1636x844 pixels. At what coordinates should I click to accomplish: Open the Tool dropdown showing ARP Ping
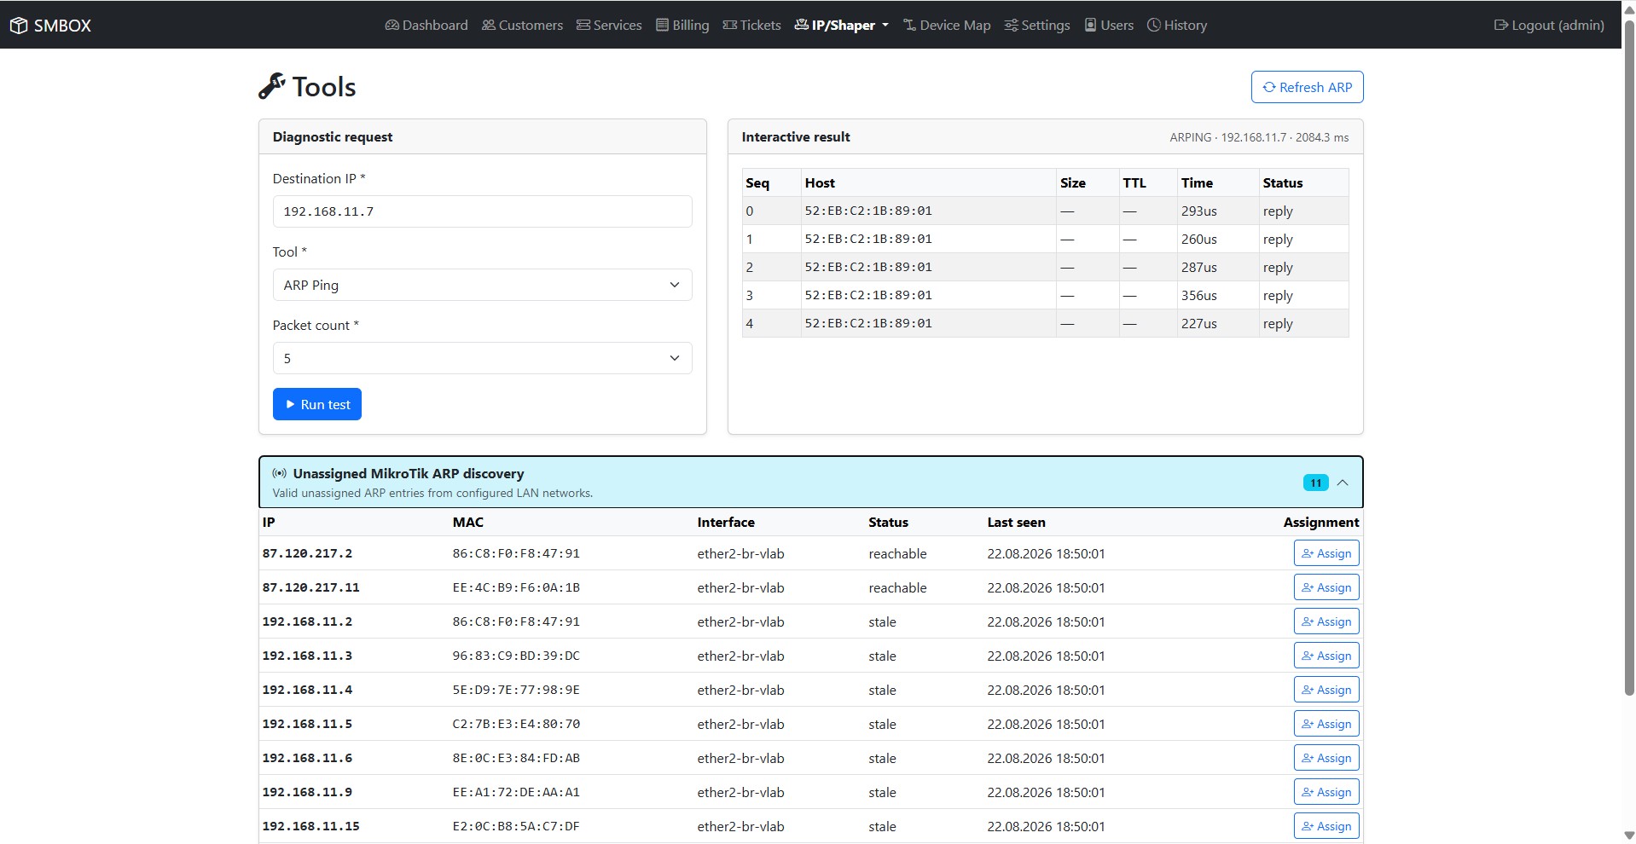coord(482,285)
